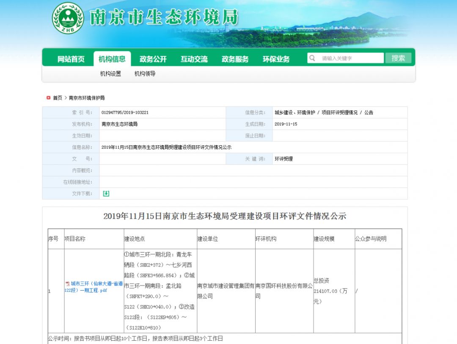Open the 互动交流 menu
Screen dimensions: 457x344
pos(194,59)
